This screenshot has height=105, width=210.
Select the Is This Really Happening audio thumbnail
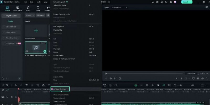pyautogui.click(x=36, y=48)
